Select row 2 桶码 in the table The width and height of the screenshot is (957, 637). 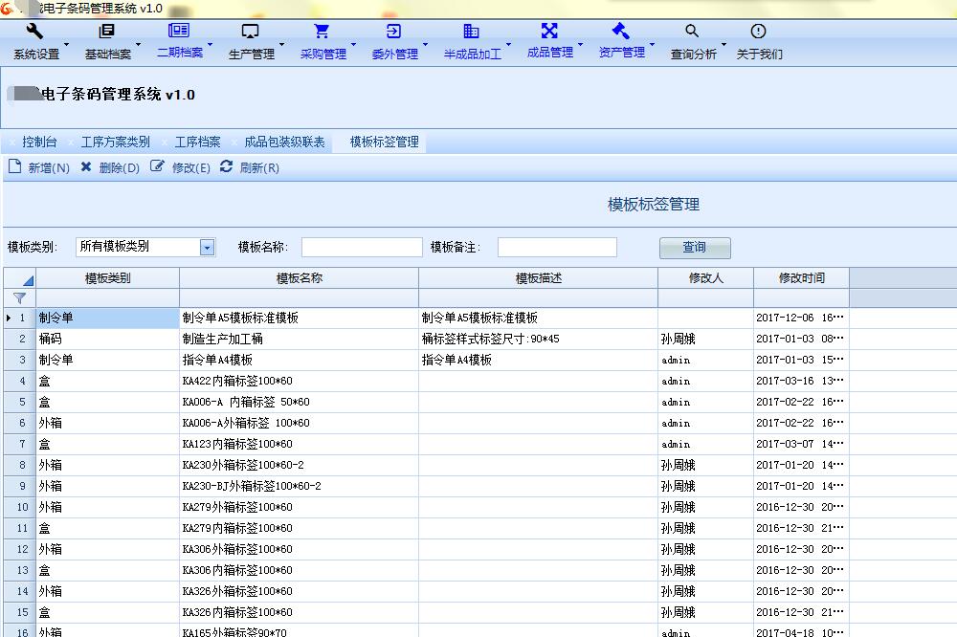coord(426,339)
